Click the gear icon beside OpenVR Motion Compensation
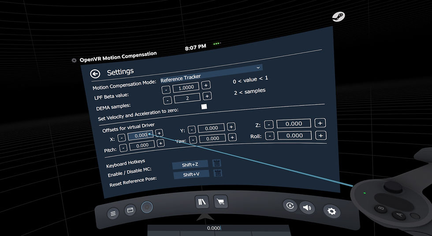This screenshot has width=432, height=236. pos(74,60)
